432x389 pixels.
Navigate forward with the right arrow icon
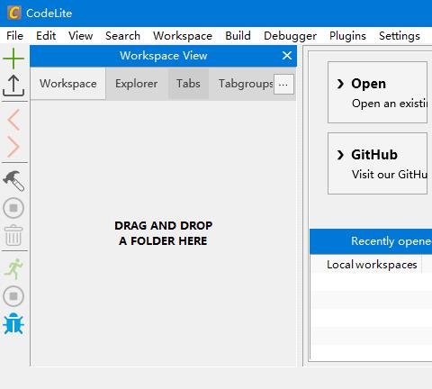pos(13,147)
